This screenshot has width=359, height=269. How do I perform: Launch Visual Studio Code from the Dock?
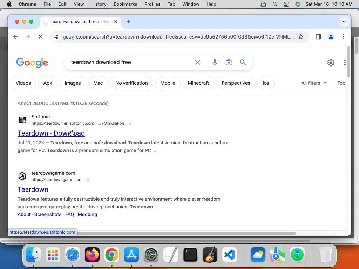pyautogui.click(x=229, y=255)
